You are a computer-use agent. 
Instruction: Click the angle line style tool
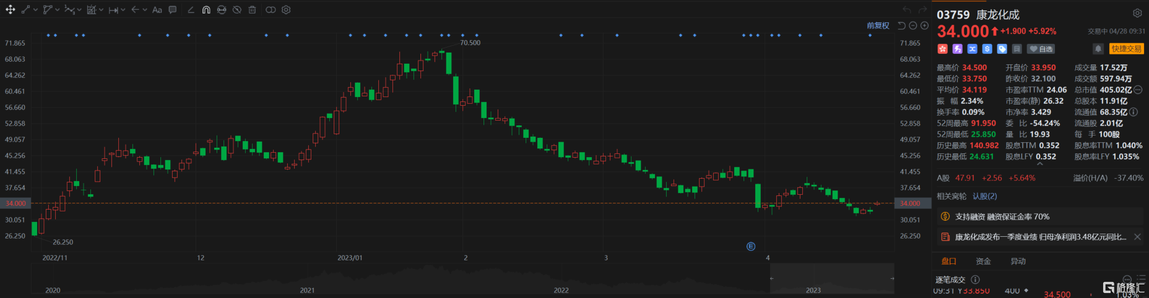(191, 10)
